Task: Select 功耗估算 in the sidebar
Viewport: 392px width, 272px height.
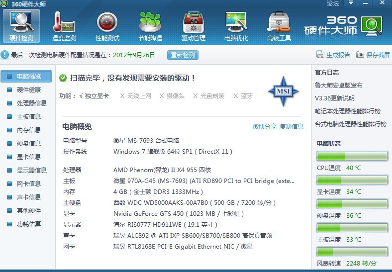Action: tap(26, 224)
